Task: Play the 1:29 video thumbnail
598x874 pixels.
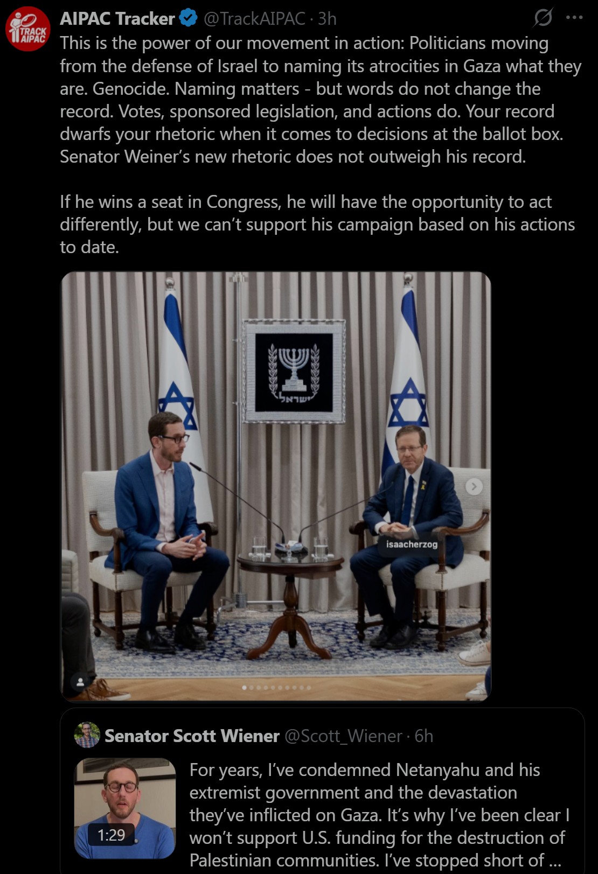Action: click(125, 808)
